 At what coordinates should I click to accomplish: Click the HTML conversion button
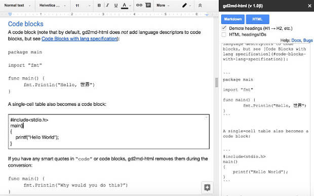coord(257,19)
